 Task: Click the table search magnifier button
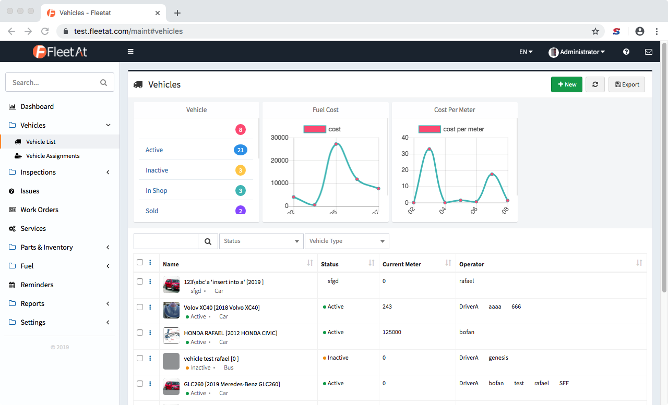[x=208, y=241]
